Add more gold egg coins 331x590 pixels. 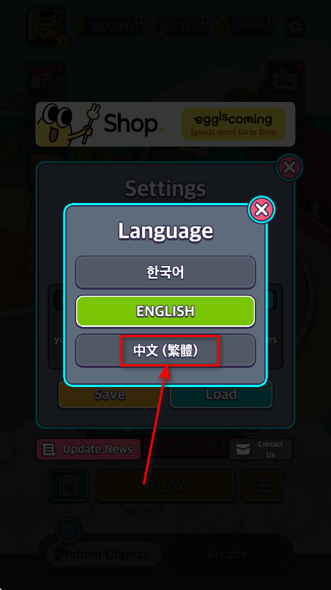click(272, 21)
